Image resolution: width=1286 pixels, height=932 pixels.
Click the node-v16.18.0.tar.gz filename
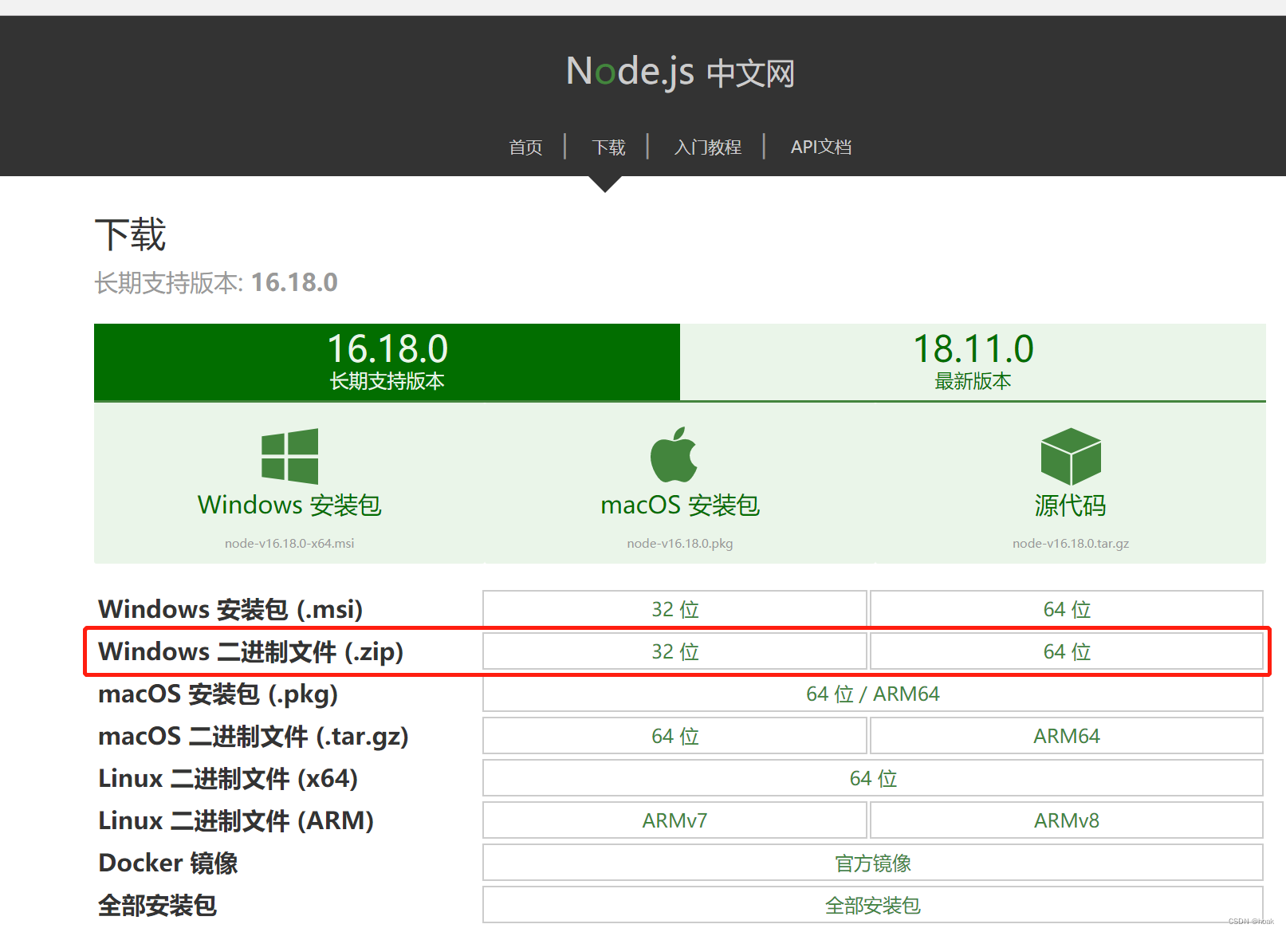click(1071, 544)
